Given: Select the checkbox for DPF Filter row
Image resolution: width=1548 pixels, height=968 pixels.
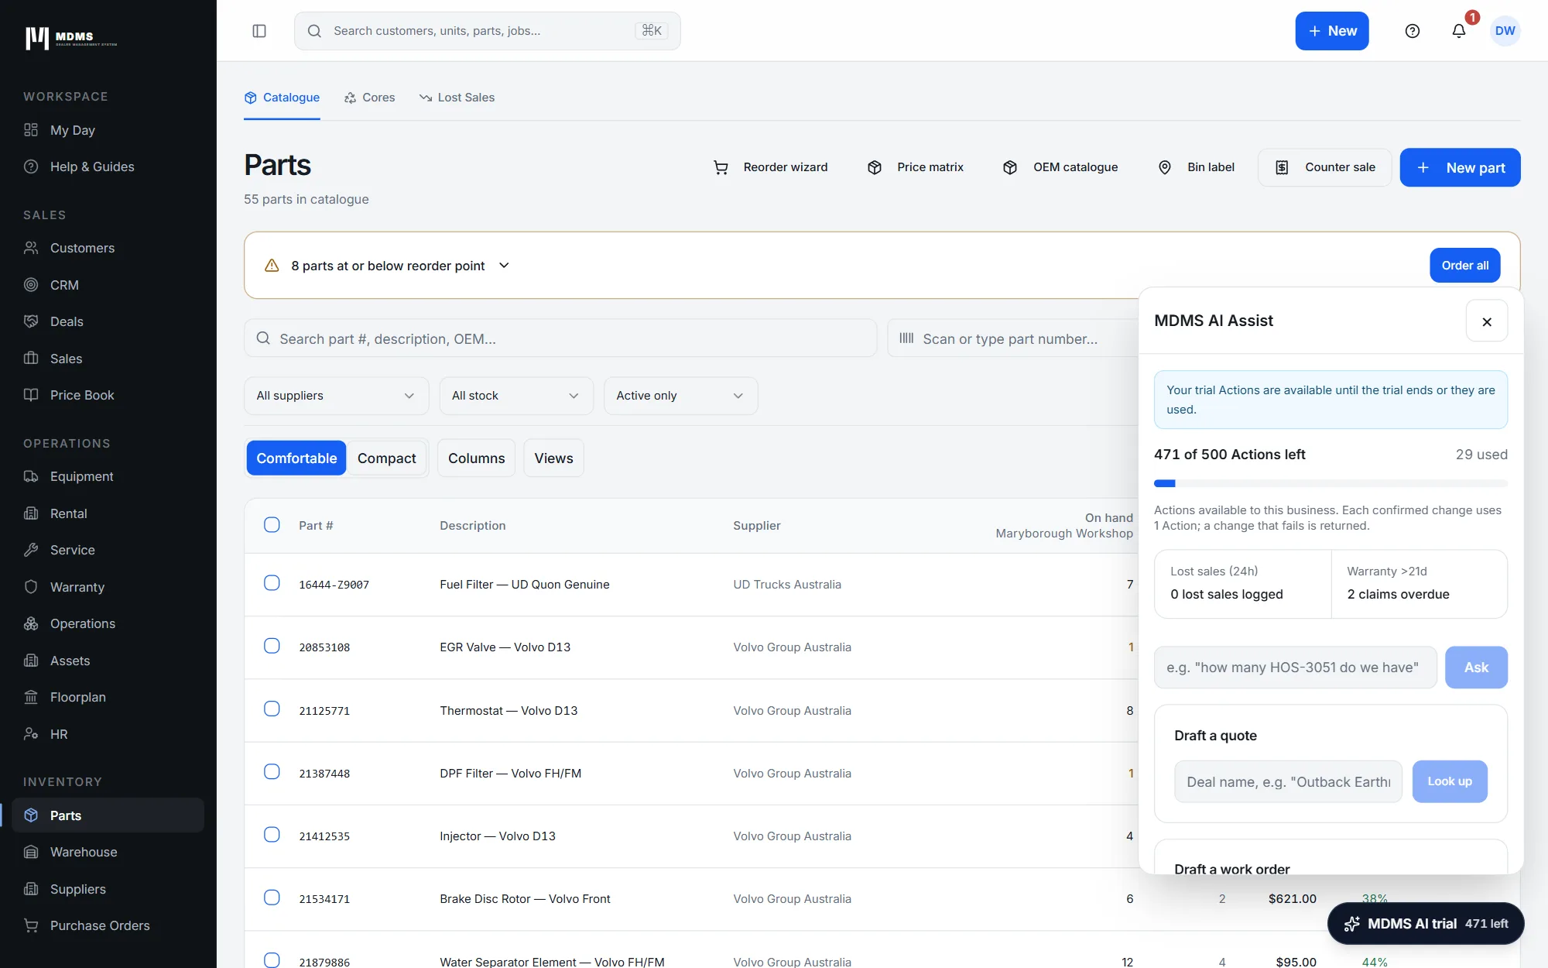Looking at the screenshot, I should pos(272,772).
